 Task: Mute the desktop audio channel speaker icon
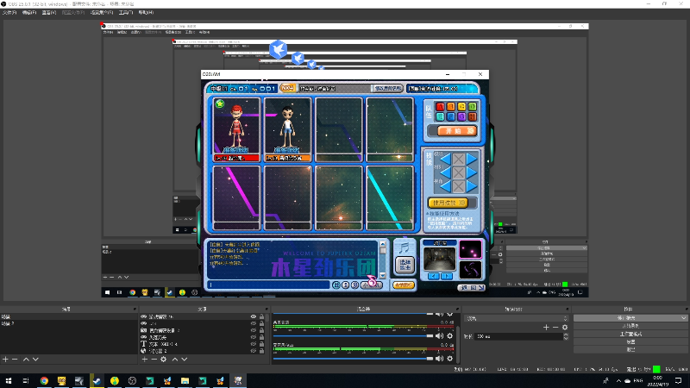[439, 336]
